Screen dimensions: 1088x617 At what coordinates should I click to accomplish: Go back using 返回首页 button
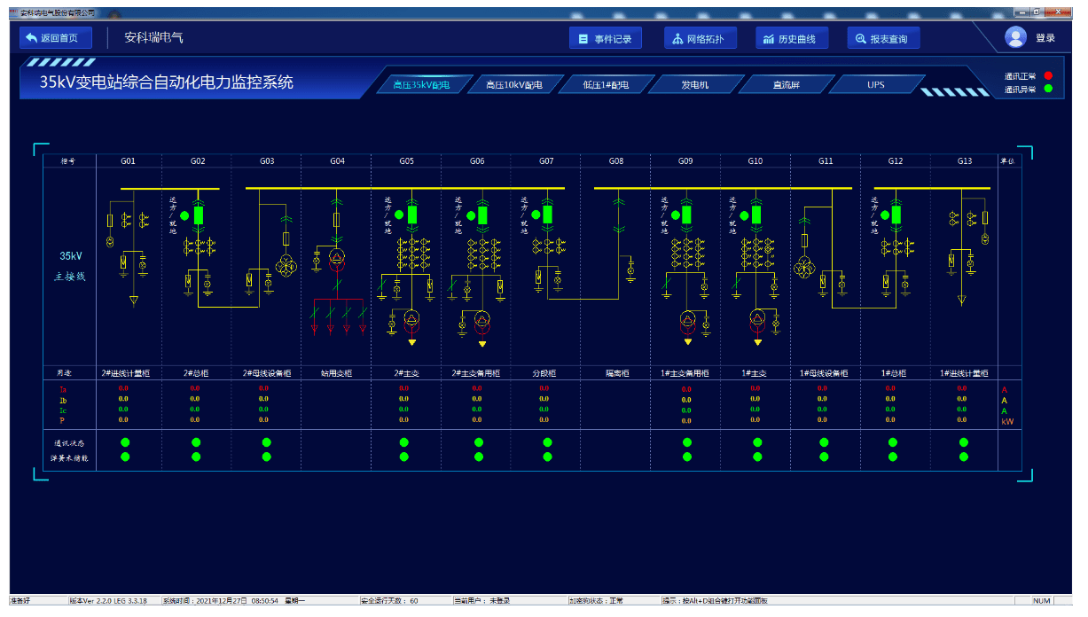coord(56,38)
